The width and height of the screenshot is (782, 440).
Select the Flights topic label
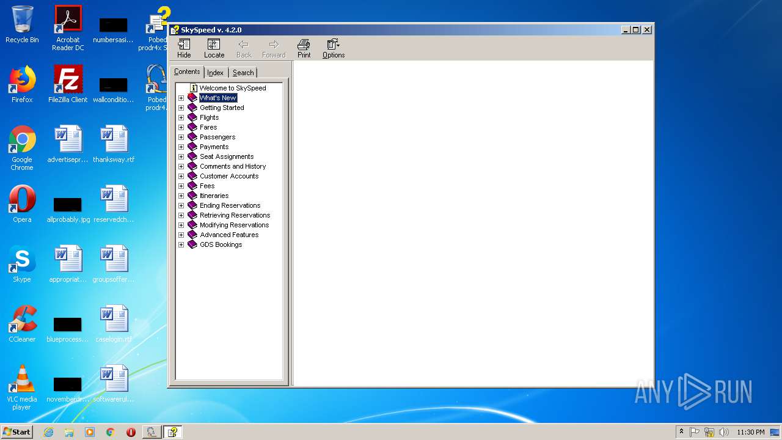pos(209,117)
